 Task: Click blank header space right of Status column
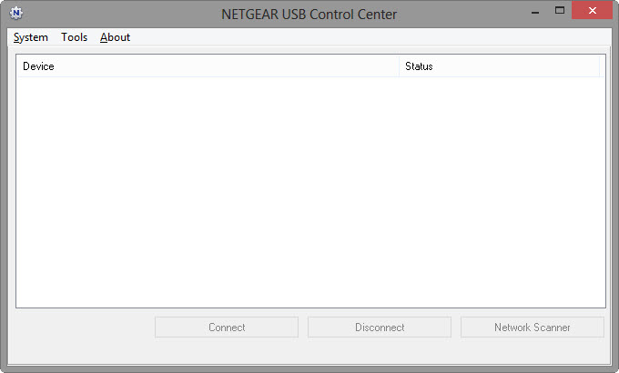click(x=603, y=66)
